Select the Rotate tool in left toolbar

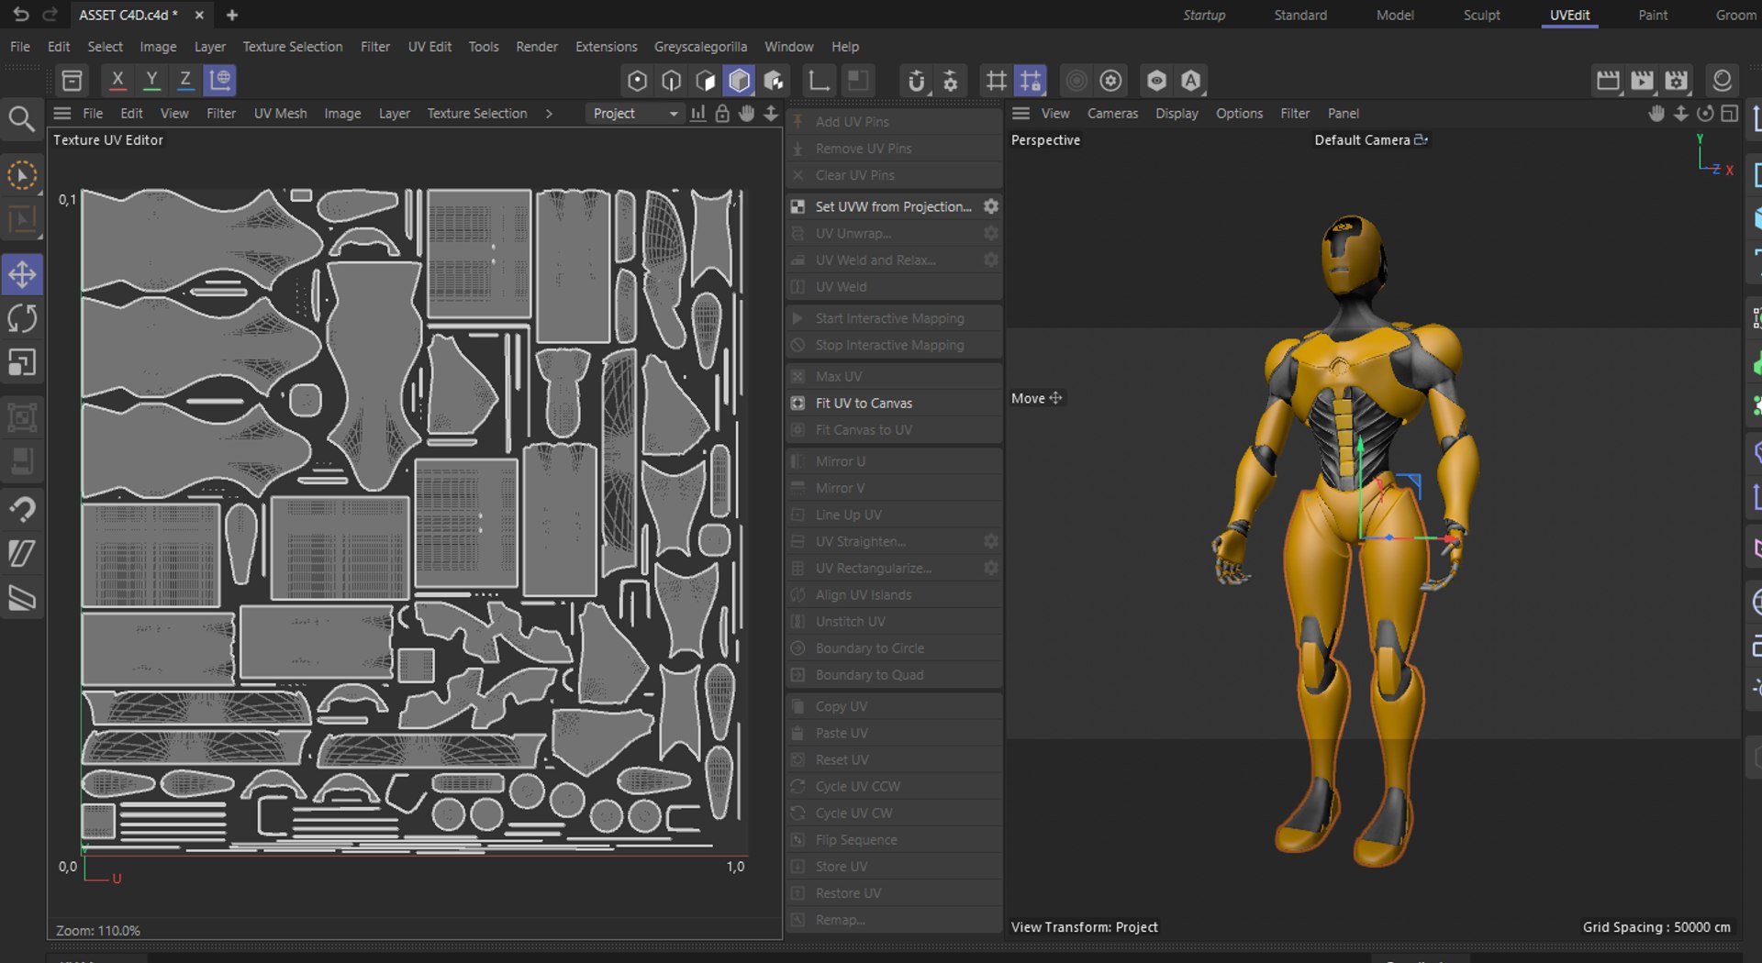pos(22,319)
